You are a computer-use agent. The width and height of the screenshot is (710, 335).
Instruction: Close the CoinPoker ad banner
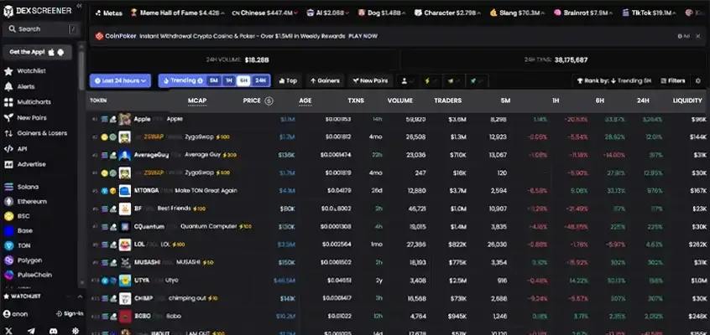pos(697,36)
